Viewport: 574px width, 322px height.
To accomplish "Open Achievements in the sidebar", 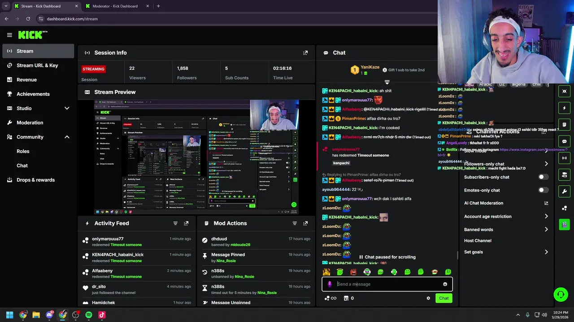I will [38, 94].
